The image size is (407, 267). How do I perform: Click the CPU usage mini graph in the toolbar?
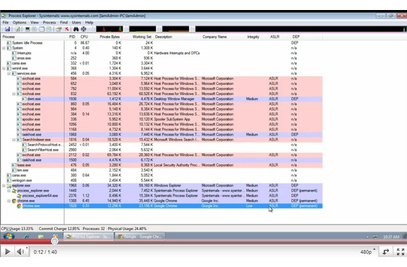[109, 29]
